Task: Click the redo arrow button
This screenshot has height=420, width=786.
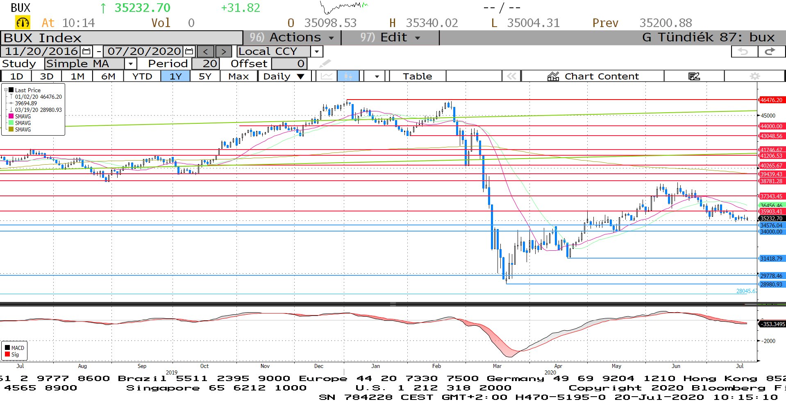Action: (x=770, y=51)
